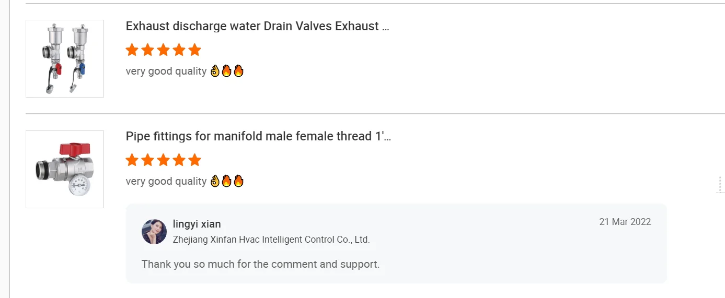Open the exhaust drain valves product thumbnail
Image resolution: width=725 pixels, height=298 pixels.
(x=64, y=58)
